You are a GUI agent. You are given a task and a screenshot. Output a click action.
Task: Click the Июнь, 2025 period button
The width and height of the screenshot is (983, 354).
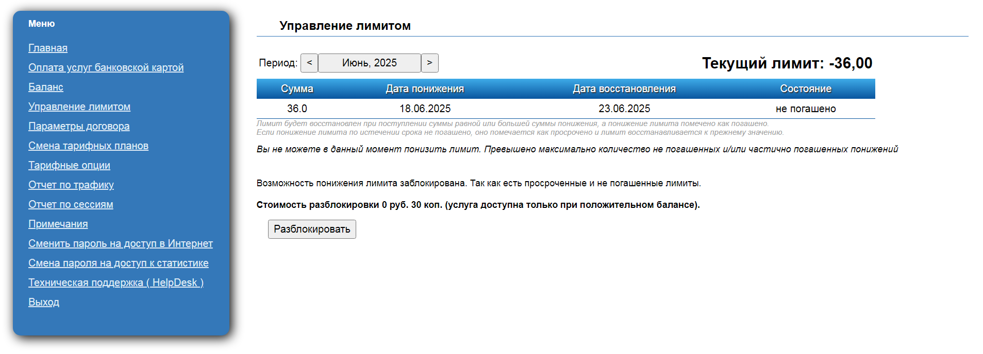pyautogui.click(x=370, y=63)
